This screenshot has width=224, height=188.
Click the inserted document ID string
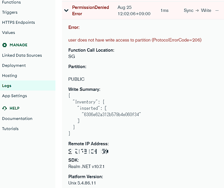pos(111,114)
